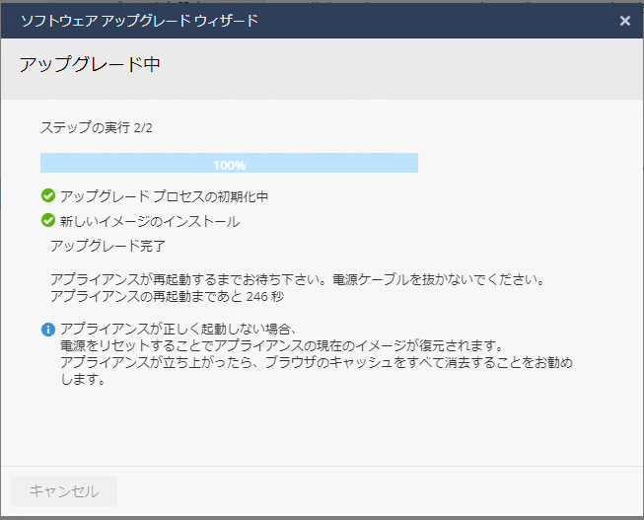Click green checkmark beside 新しいイメージのインストール
Screen dimensions: 644x520
pyautogui.click(x=47, y=221)
